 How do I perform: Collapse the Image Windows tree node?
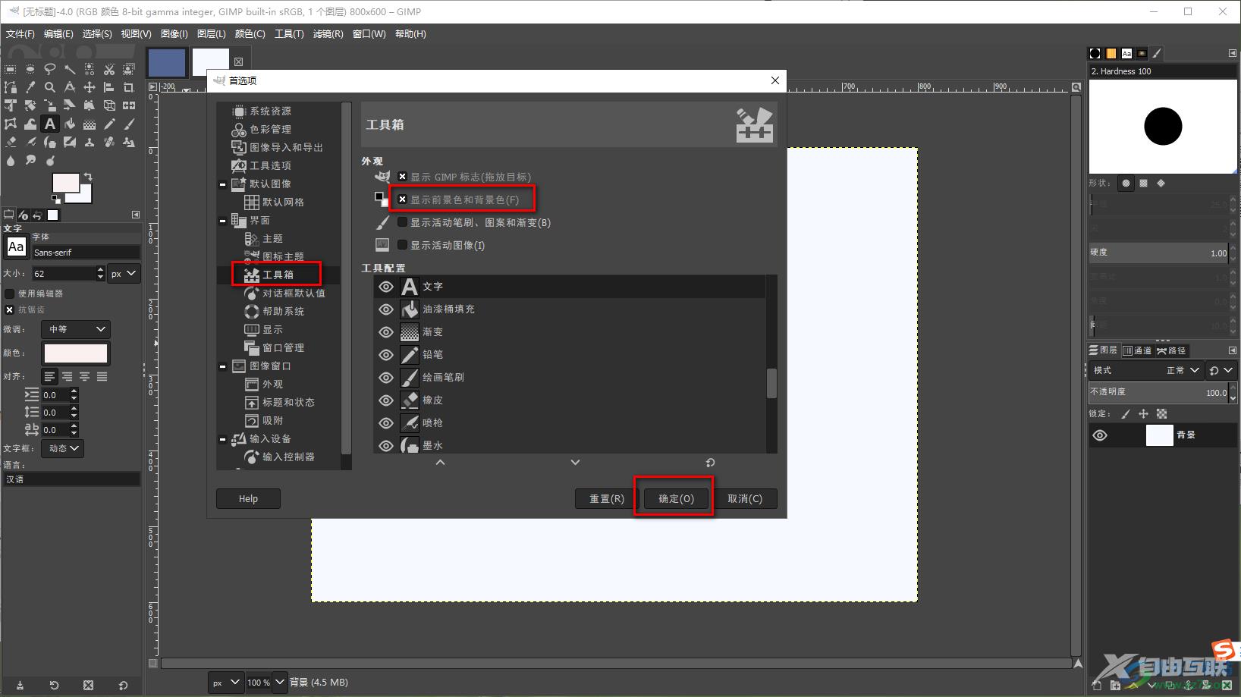pyautogui.click(x=222, y=366)
